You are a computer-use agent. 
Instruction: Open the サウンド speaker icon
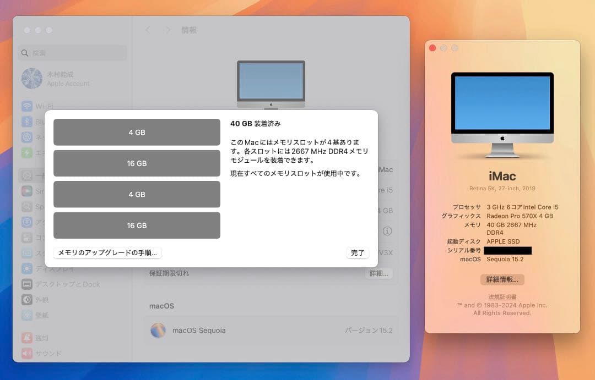coord(26,353)
